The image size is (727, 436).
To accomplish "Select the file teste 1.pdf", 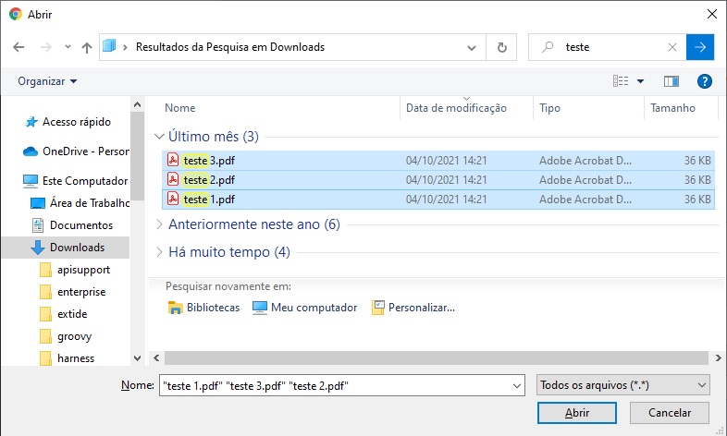I will click(438, 200).
